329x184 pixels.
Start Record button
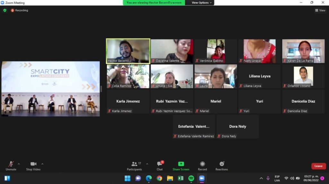(202, 166)
